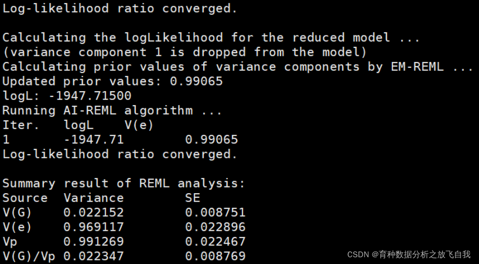Screen dimensions: 479x264
Task: Click the 'Source' column header
Action: (25, 198)
